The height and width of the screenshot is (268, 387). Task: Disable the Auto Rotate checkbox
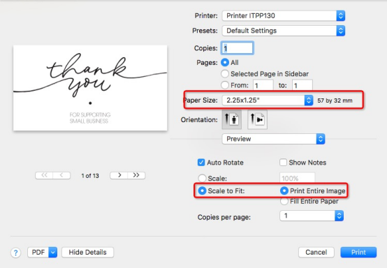[x=201, y=163]
